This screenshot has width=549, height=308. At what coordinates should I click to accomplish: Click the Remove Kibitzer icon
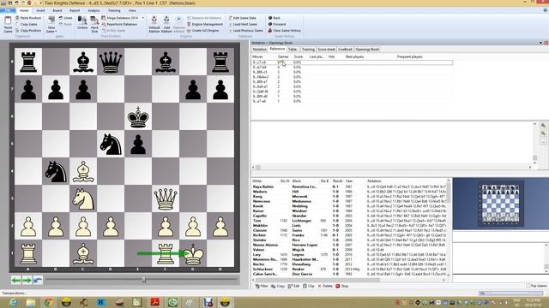179,21
